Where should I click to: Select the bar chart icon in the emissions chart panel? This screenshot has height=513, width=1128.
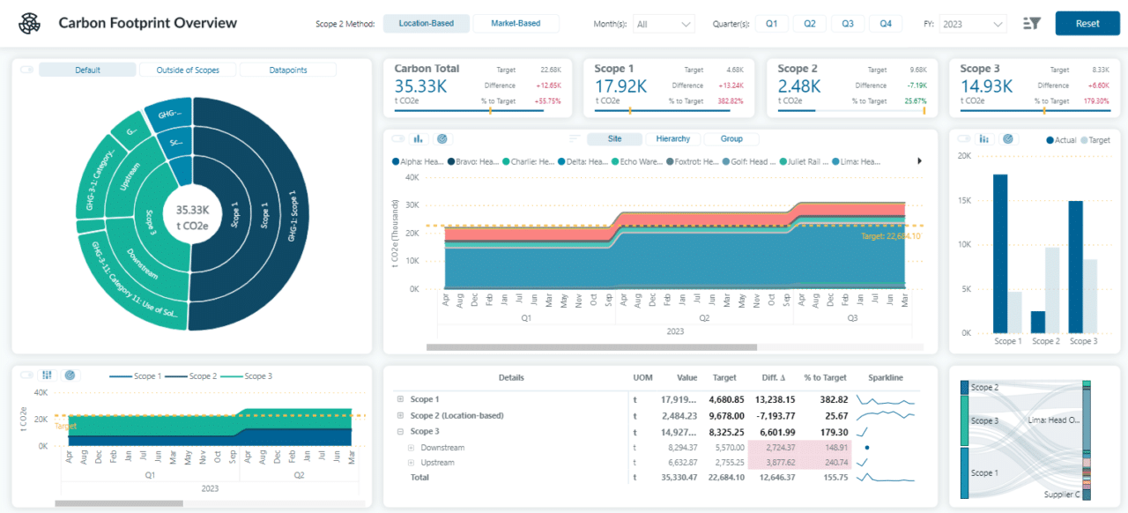[418, 138]
